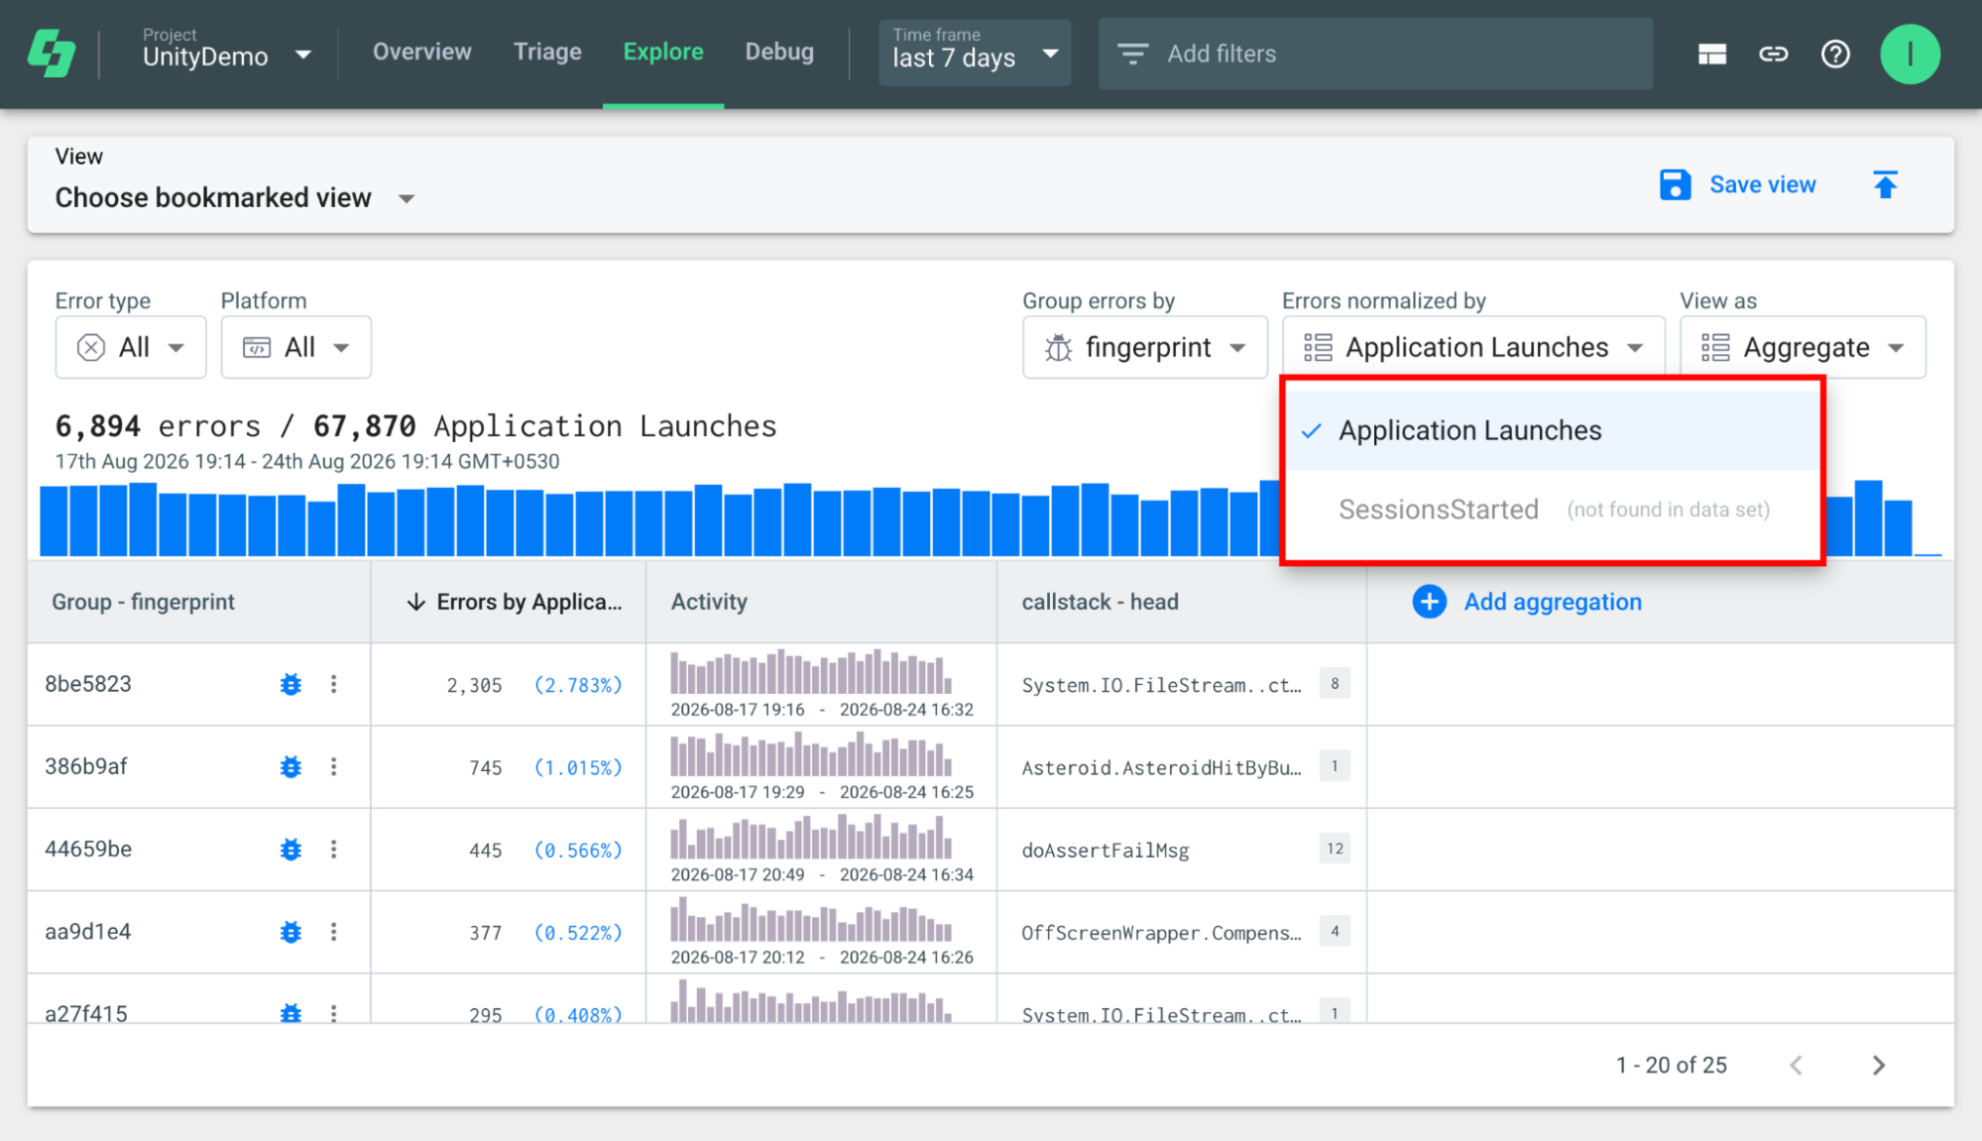
Task: Open the layout panel icon in header
Action: [1711, 55]
